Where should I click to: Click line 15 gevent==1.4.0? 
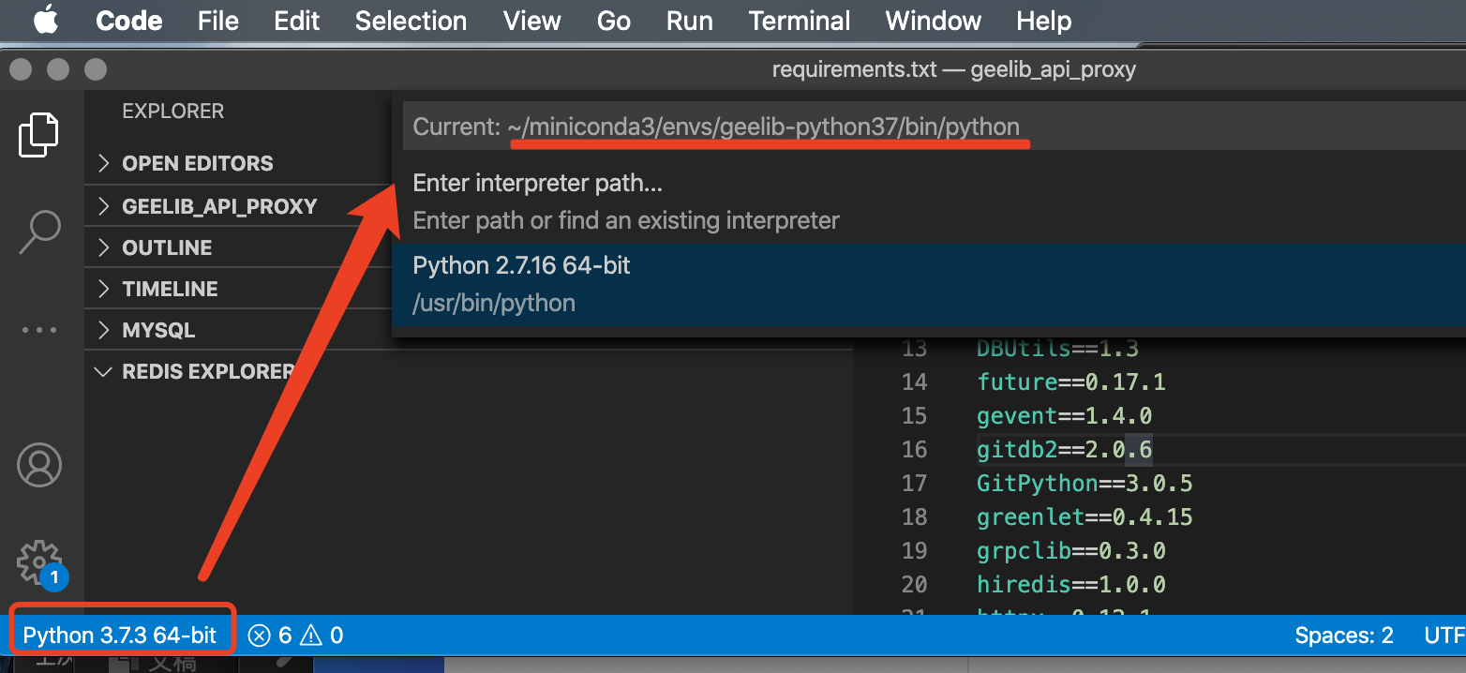point(1065,415)
